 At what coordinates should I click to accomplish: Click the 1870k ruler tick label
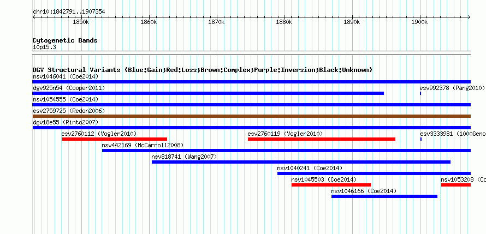coord(216,22)
